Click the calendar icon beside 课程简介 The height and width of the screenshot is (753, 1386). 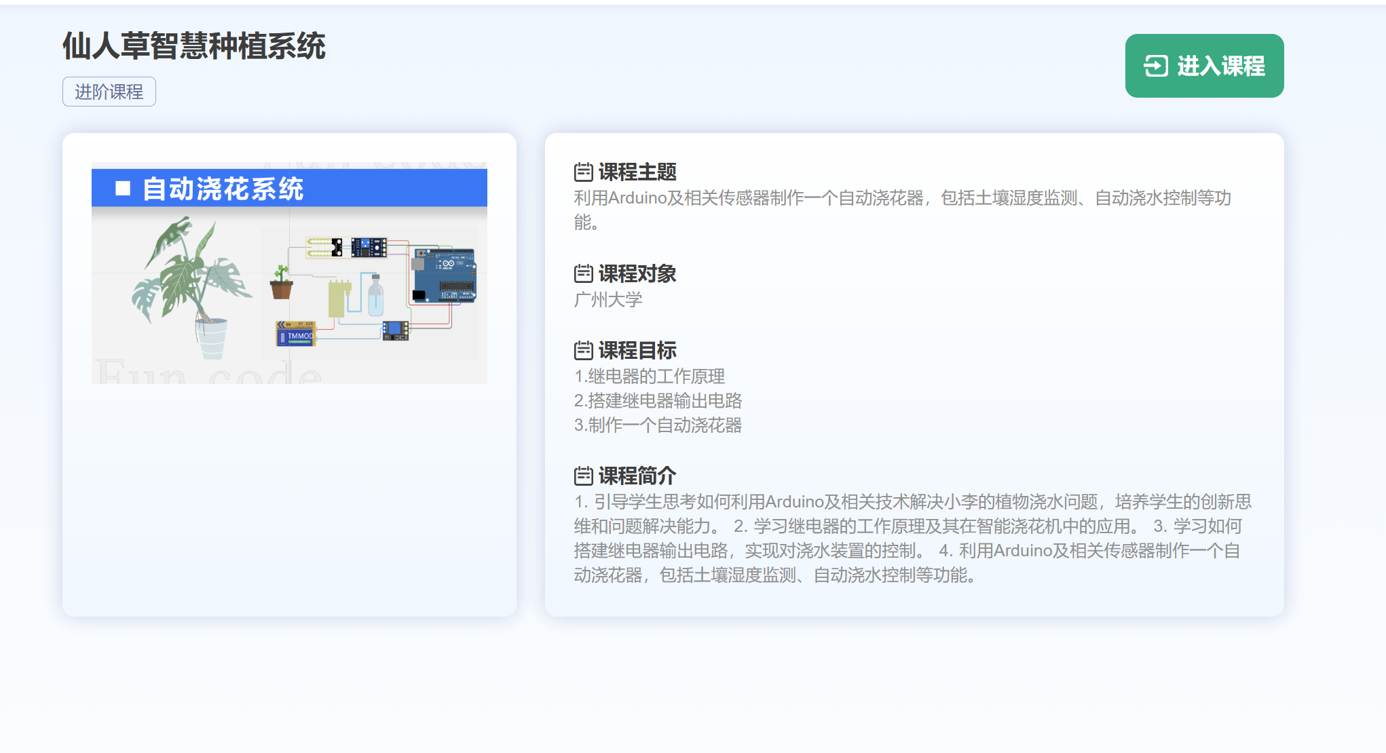click(583, 476)
